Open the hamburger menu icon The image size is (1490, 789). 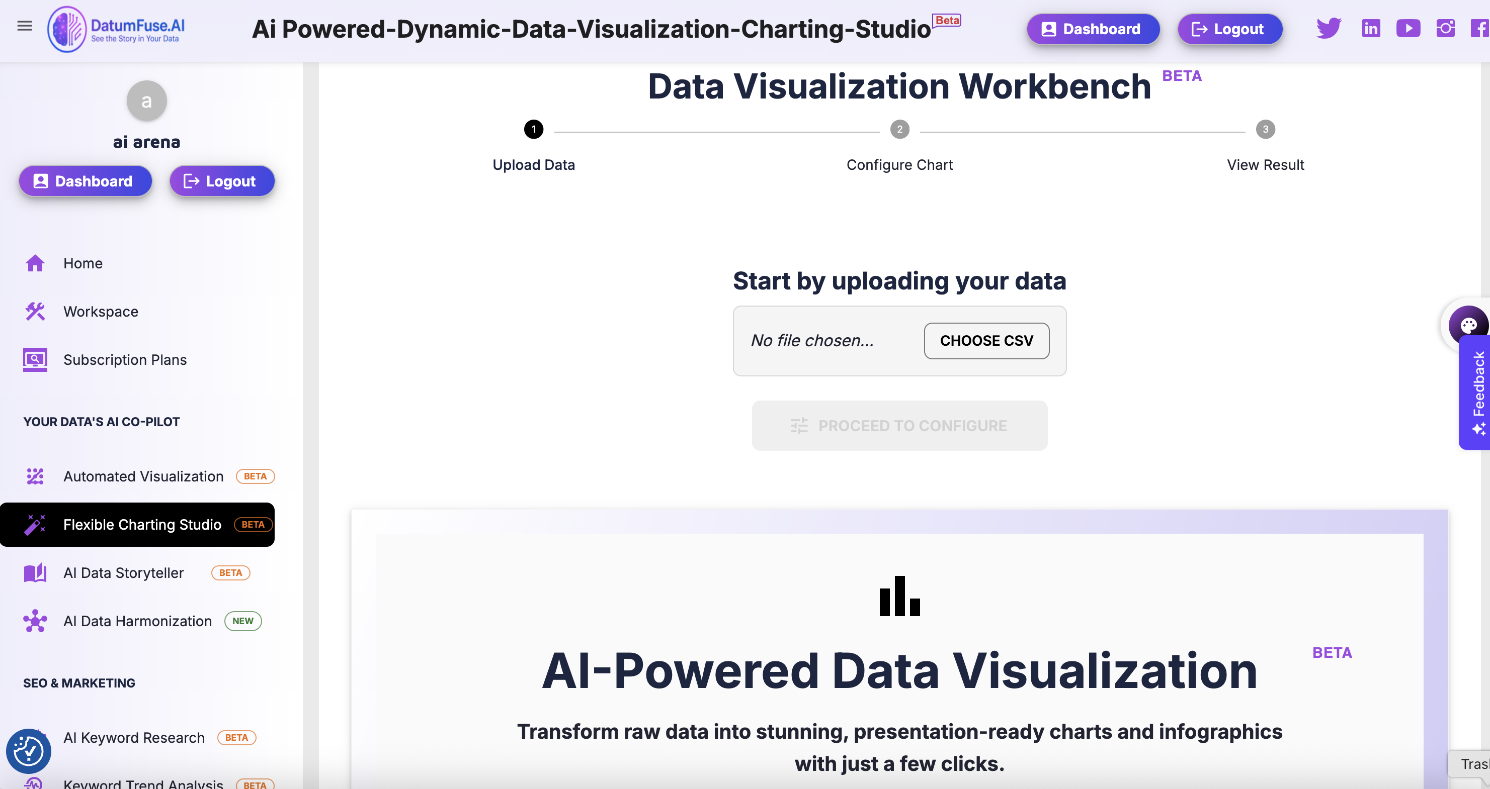(24, 26)
